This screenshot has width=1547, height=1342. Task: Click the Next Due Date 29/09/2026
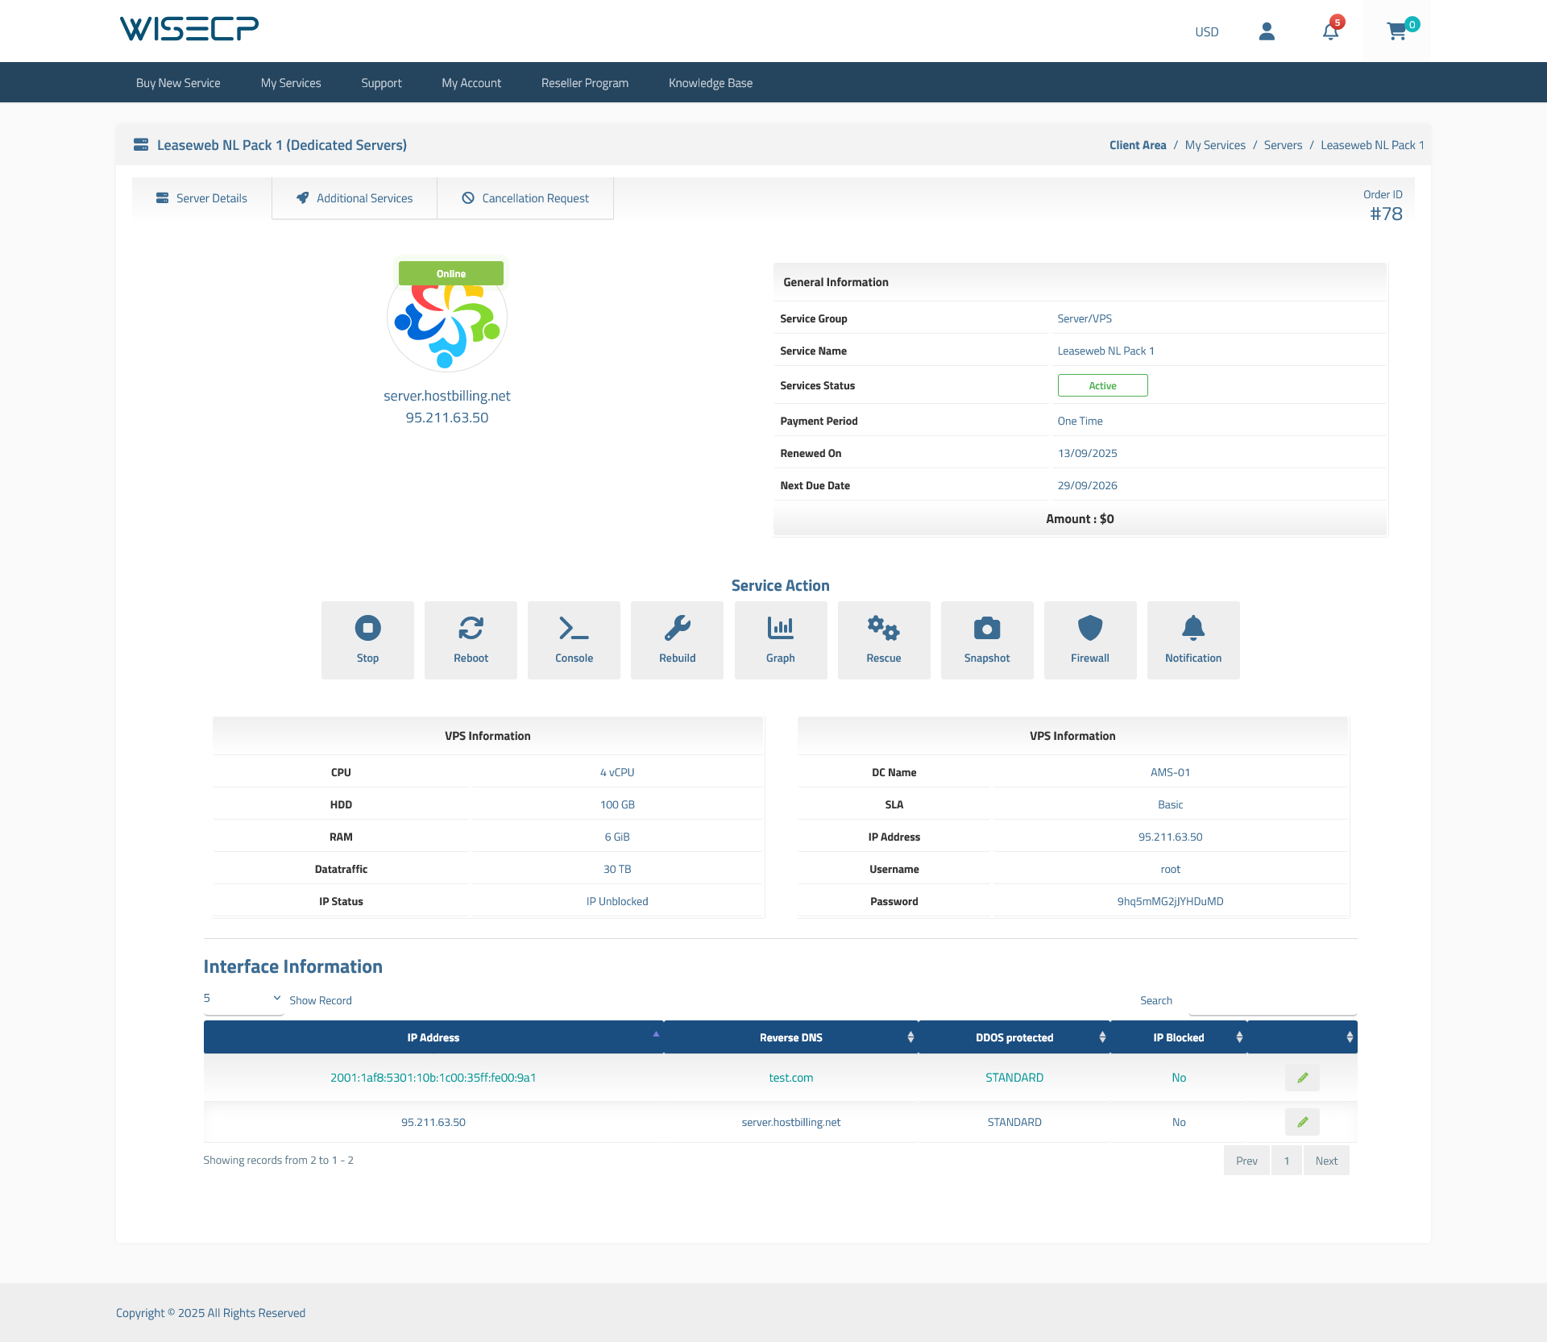1088,485
